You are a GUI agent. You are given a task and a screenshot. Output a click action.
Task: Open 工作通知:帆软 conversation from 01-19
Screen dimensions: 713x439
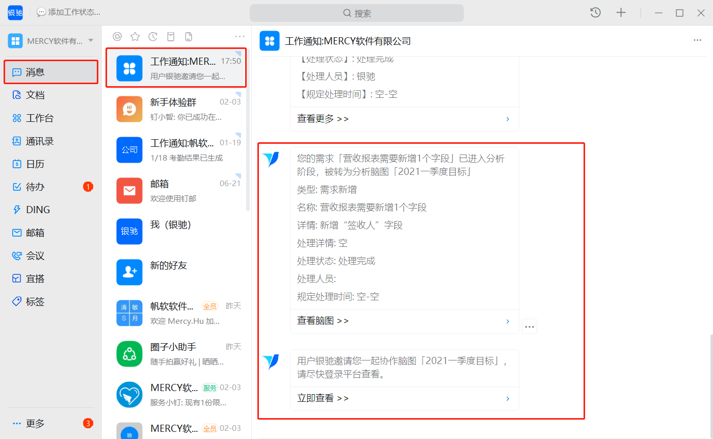[176, 150]
